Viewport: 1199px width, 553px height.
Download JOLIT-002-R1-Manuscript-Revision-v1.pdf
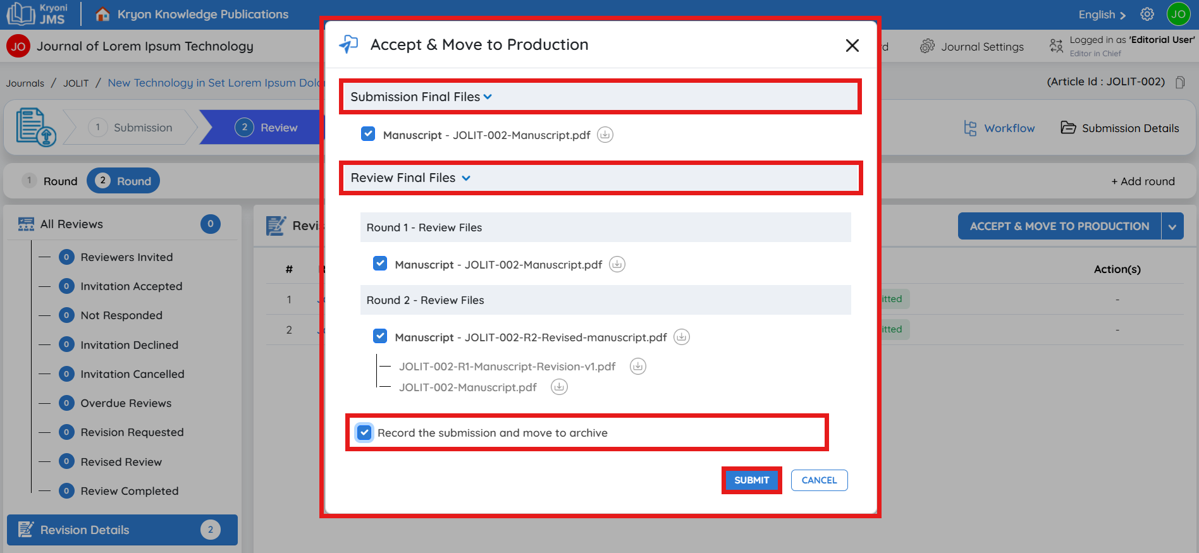(637, 367)
